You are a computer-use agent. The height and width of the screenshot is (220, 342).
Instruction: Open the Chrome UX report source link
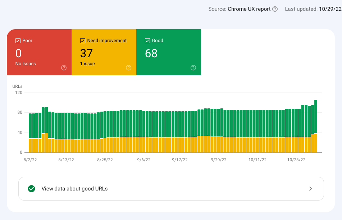coord(249,9)
